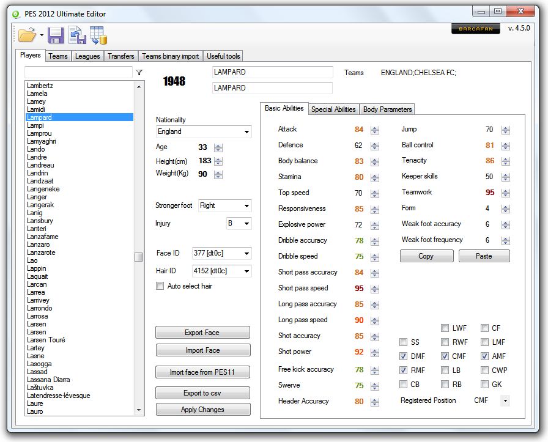Viewport: 548px width, 442px height.
Task: Open the folder icon dropdown arrow
Action: 42,35
